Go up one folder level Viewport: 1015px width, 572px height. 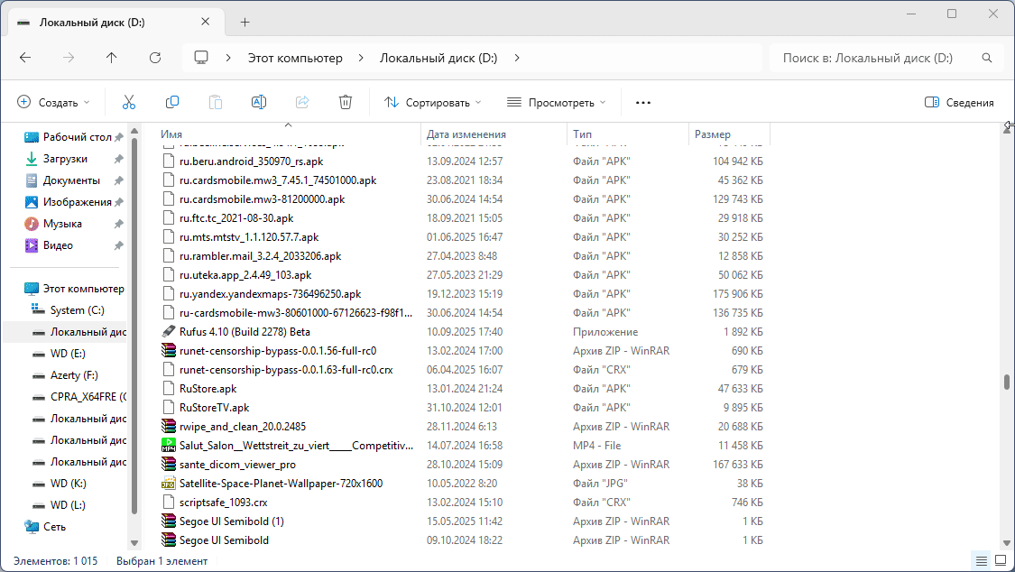[112, 58]
